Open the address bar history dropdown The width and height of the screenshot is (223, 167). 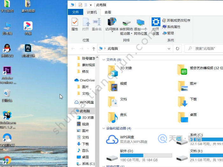[169, 49]
